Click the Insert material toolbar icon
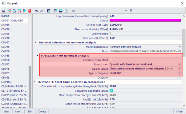 pyautogui.click(x=9, y=11)
